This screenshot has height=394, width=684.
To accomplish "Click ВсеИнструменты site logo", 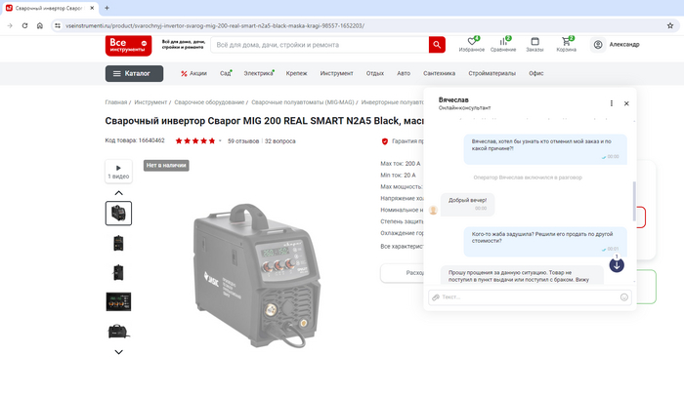I will pos(128,45).
